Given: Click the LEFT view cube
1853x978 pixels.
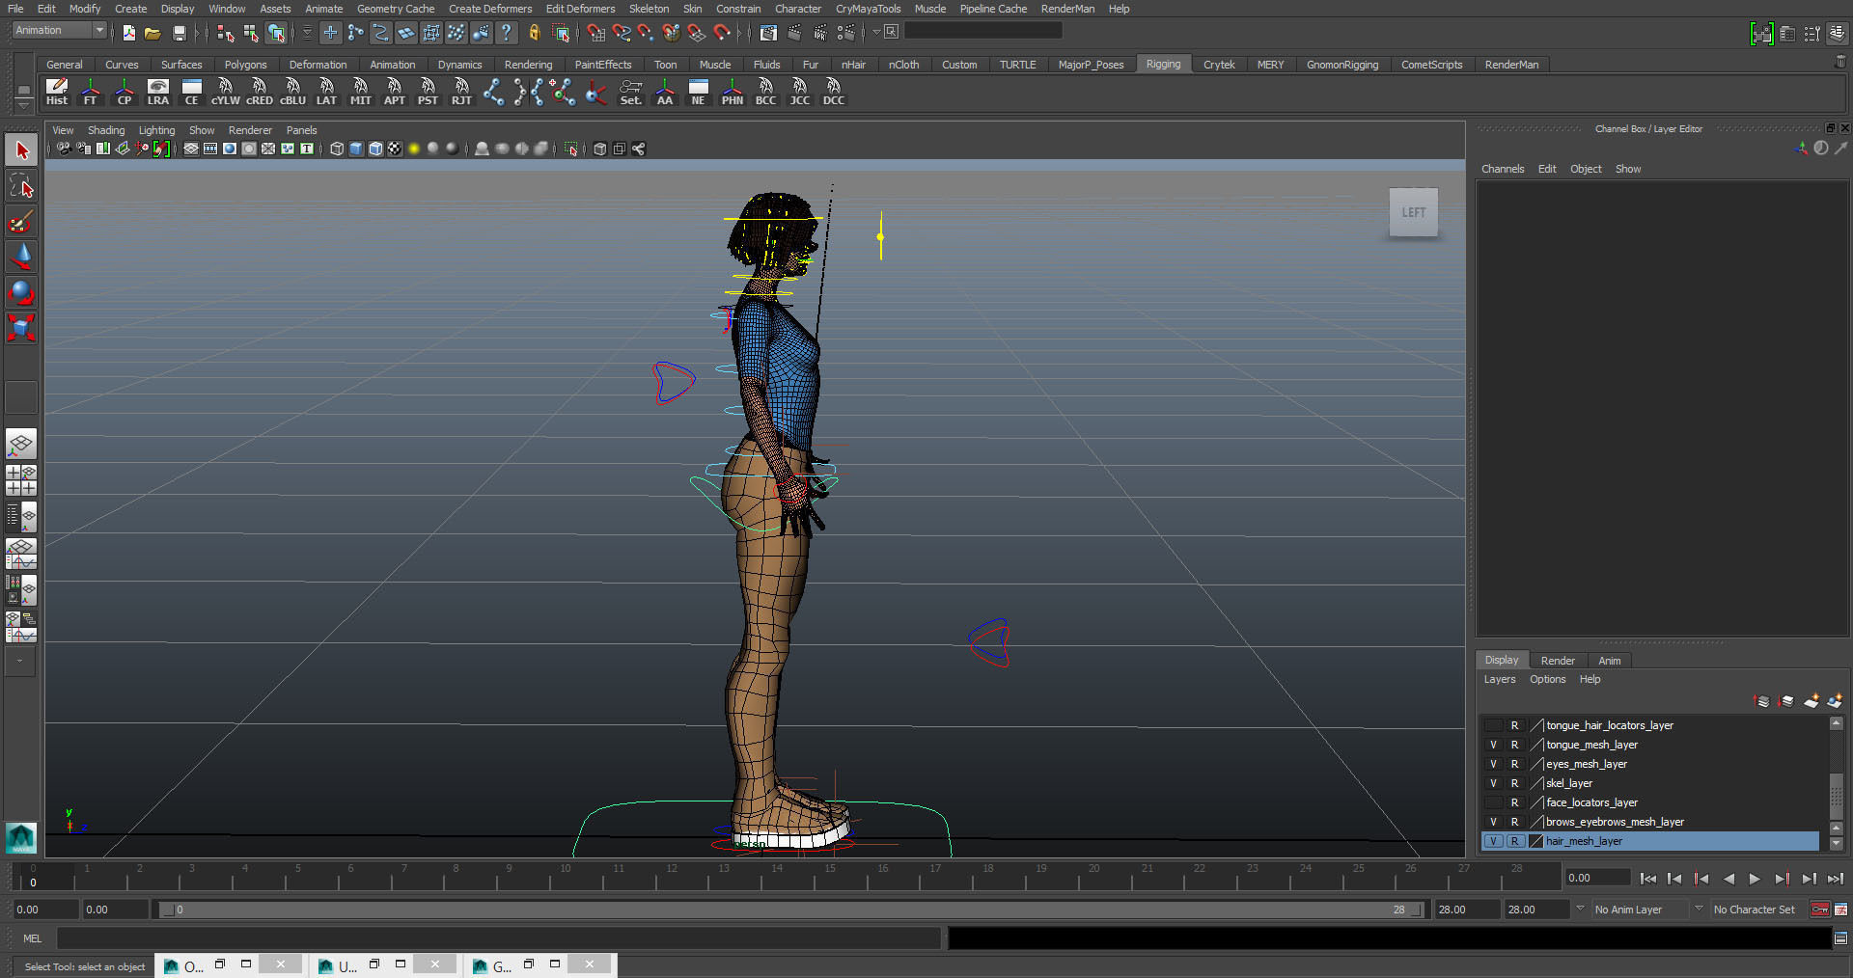Looking at the screenshot, I should [1413, 212].
